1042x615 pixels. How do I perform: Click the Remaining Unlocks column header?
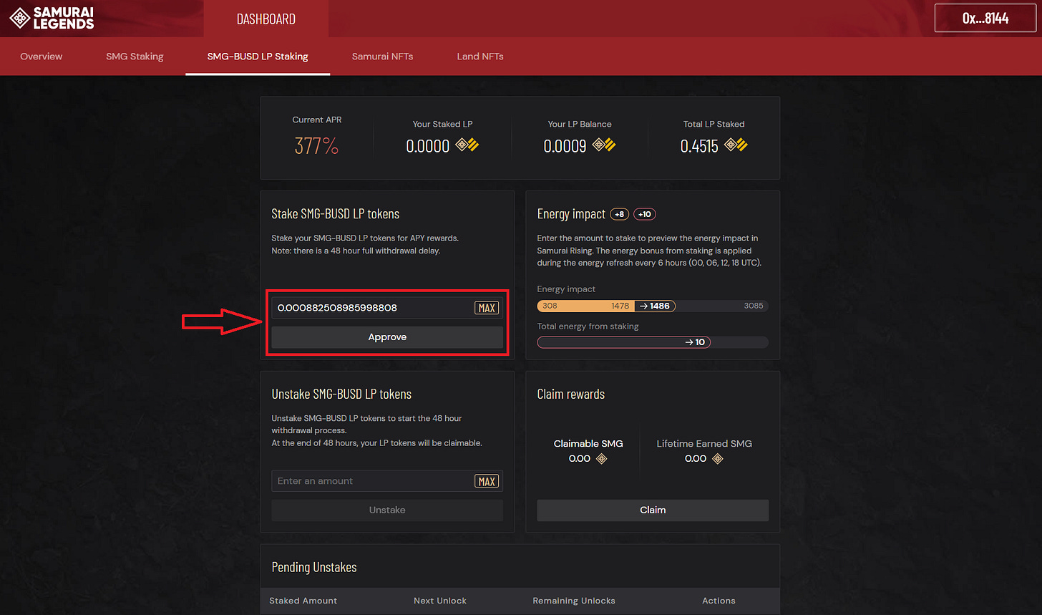click(x=574, y=601)
